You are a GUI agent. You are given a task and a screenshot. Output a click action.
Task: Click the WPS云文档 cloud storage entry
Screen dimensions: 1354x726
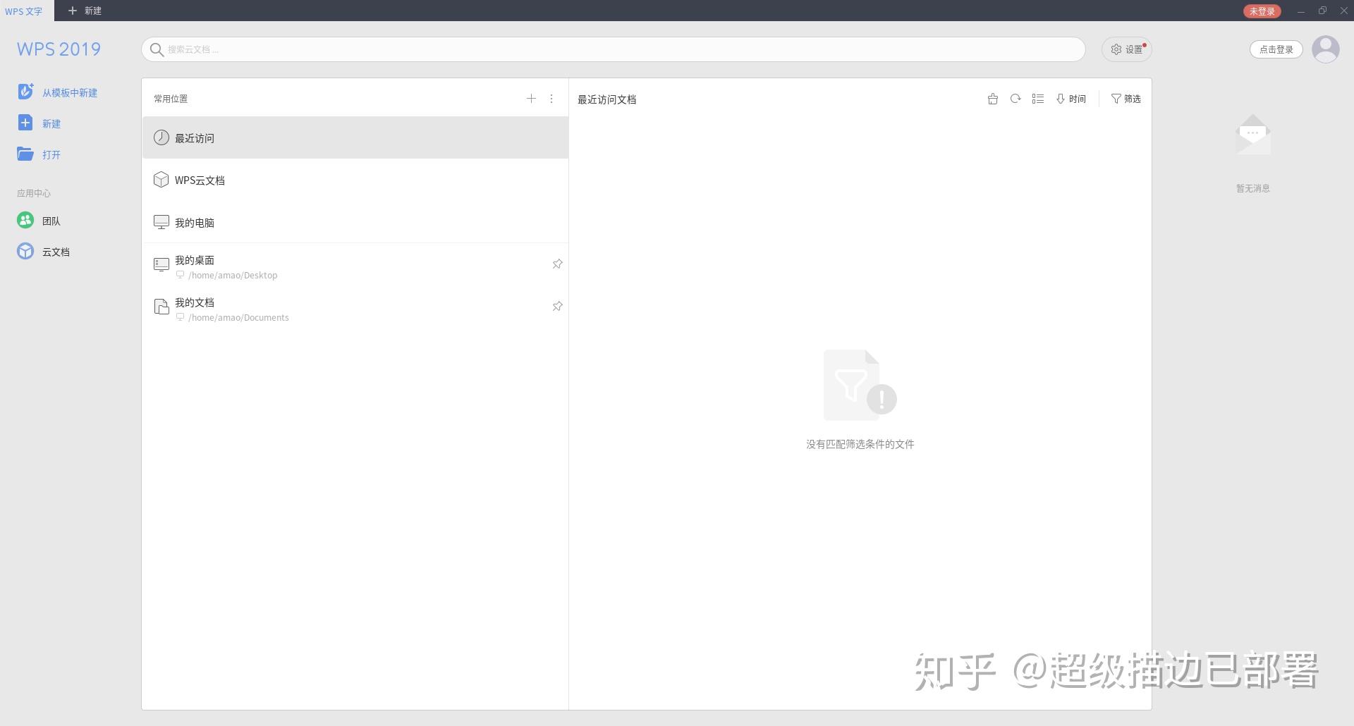[200, 180]
